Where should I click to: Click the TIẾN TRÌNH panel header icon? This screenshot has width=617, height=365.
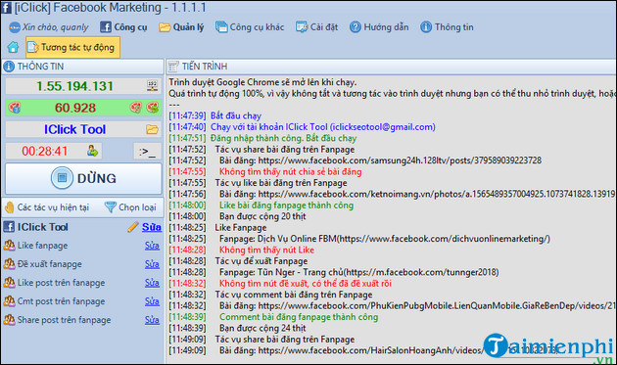click(173, 67)
